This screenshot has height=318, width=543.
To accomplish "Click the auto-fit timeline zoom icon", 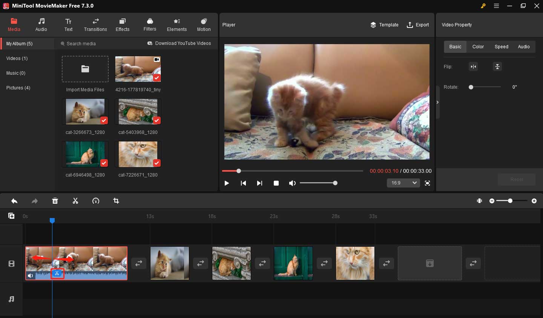I will tap(479, 201).
